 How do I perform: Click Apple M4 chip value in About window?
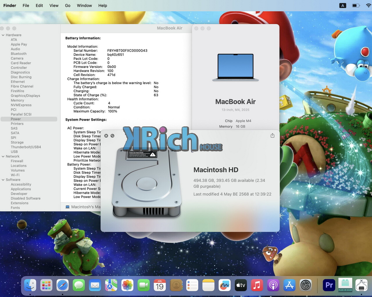point(244,121)
